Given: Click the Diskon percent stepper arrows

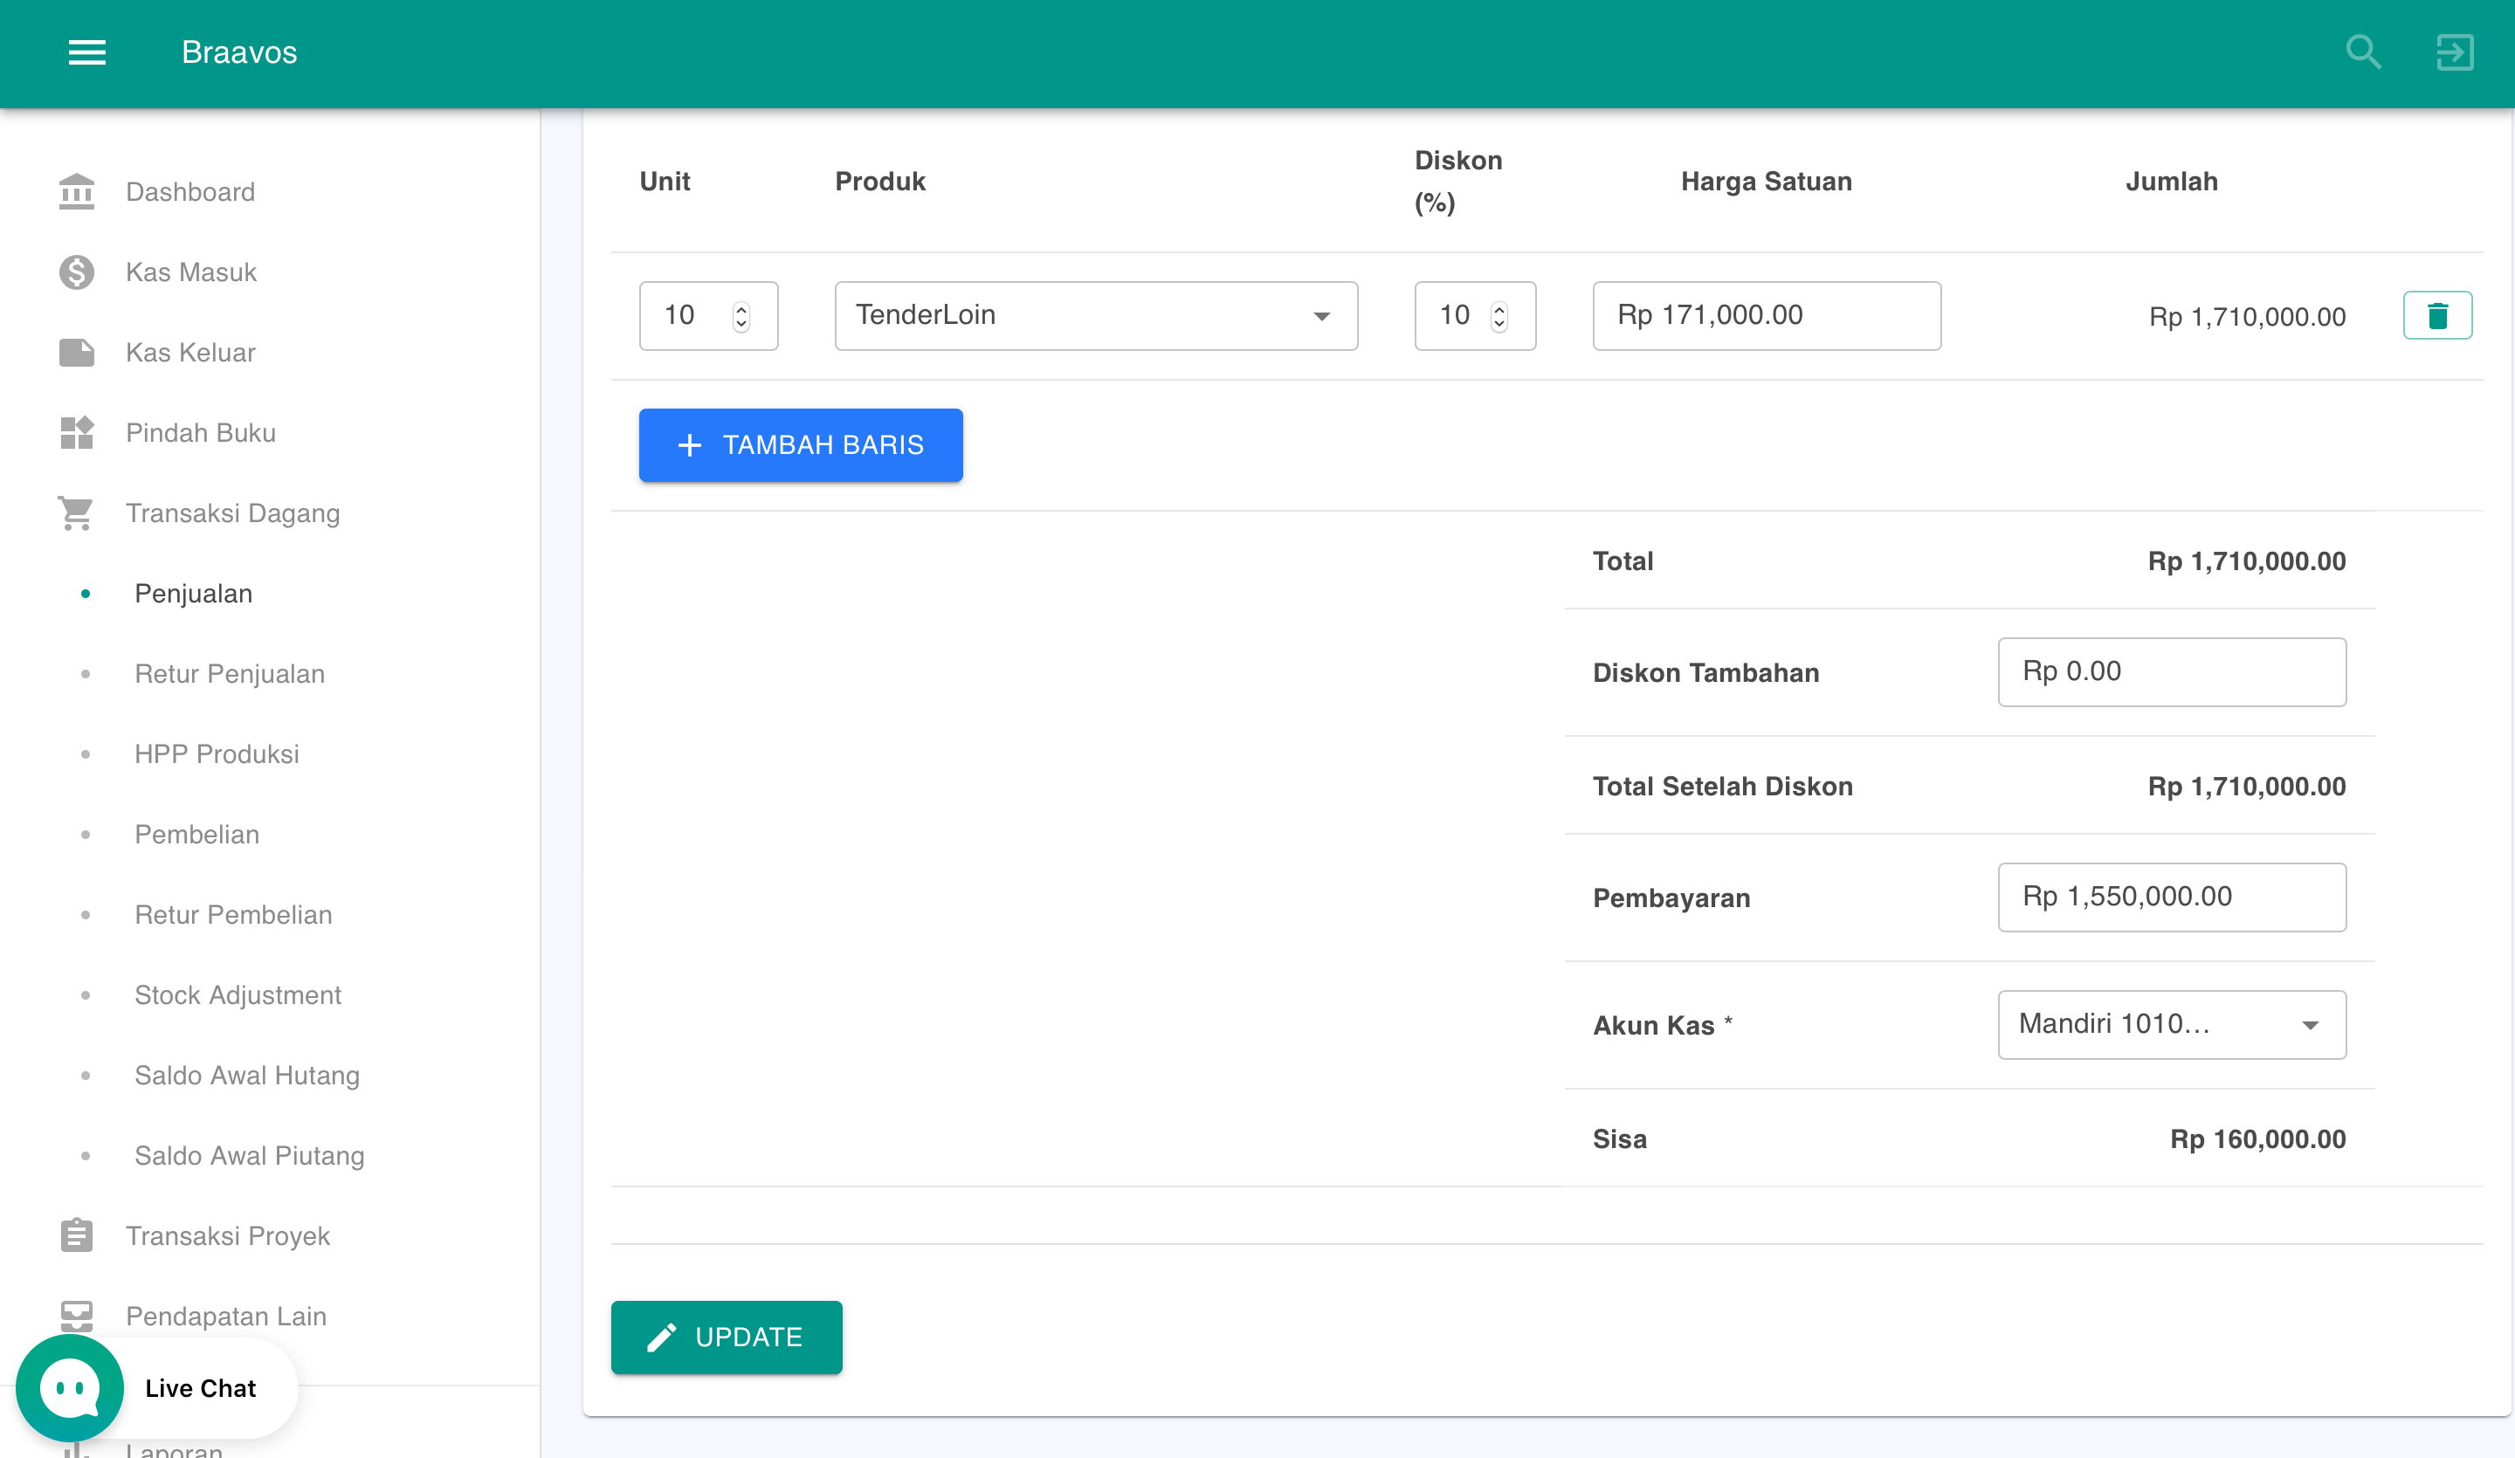Looking at the screenshot, I should (x=1498, y=316).
